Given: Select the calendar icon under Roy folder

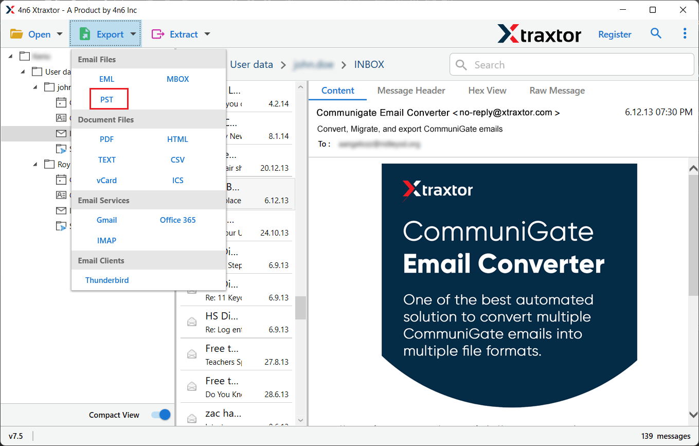Looking at the screenshot, I should pos(61,180).
